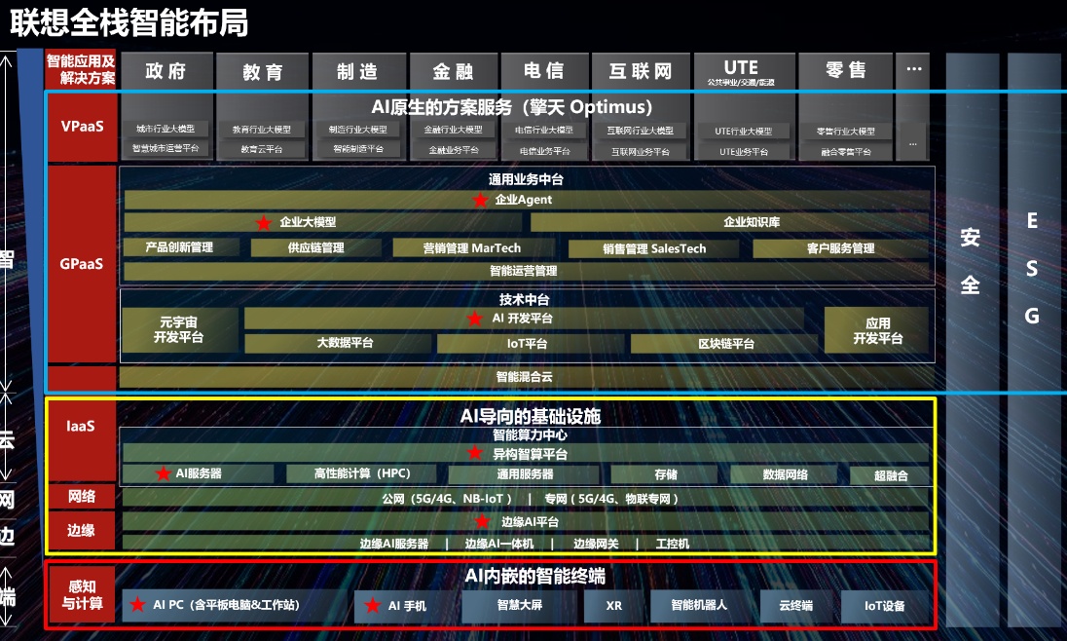
Task: Click the 智慧城市运营平台 label
Action: point(166,148)
